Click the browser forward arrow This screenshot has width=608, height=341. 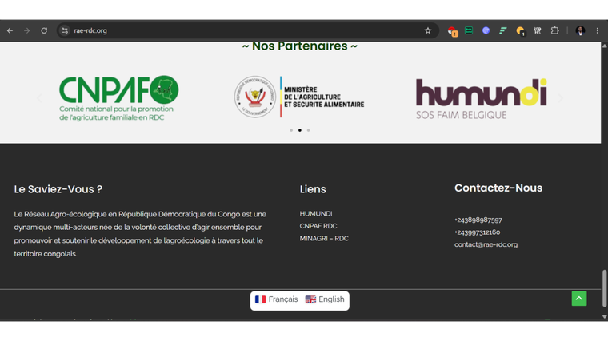[26, 30]
